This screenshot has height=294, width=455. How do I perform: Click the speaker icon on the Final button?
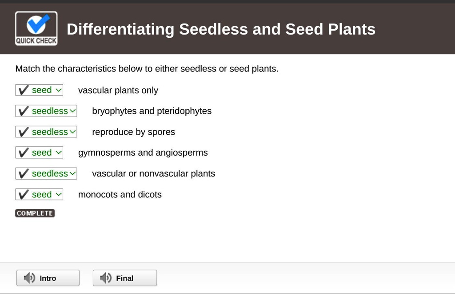pyautogui.click(x=106, y=278)
